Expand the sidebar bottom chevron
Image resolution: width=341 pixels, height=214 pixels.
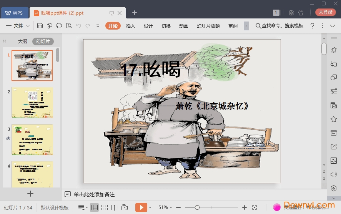334,198
